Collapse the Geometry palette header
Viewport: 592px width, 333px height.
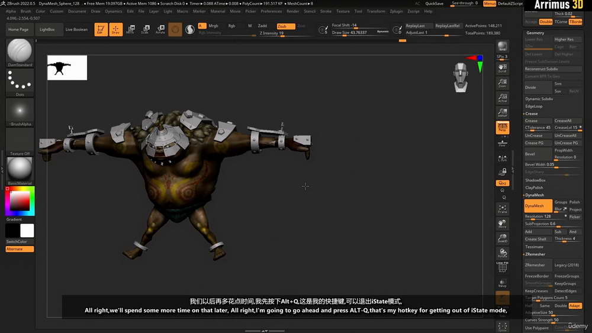point(535,33)
